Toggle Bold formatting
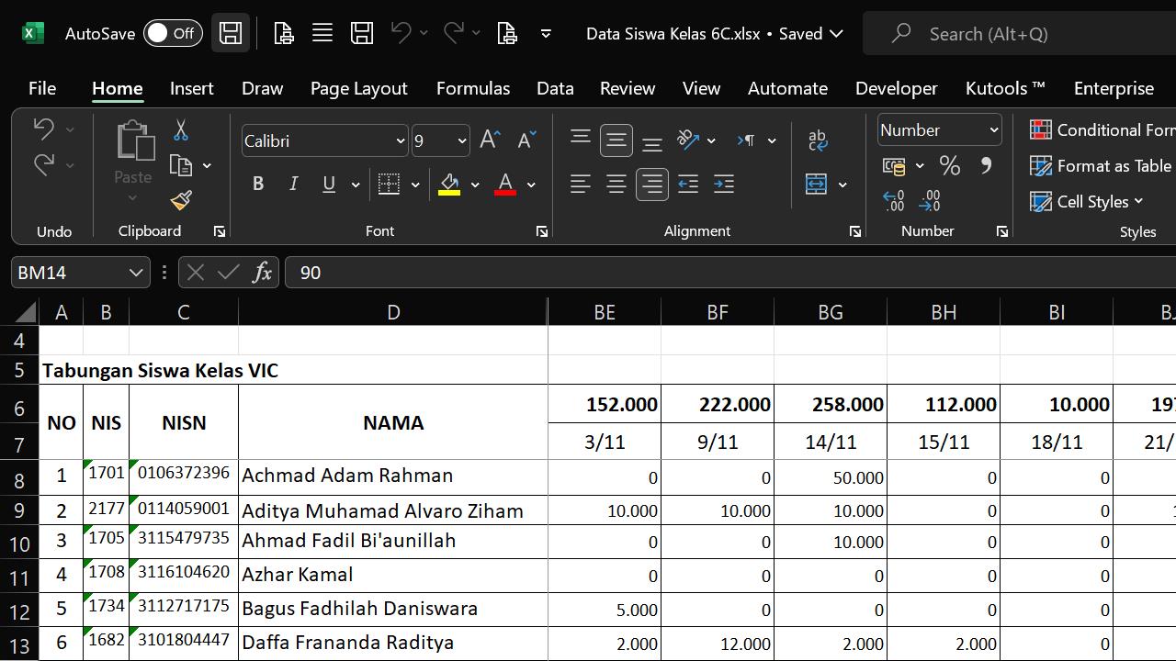 (x=258, y=185)
